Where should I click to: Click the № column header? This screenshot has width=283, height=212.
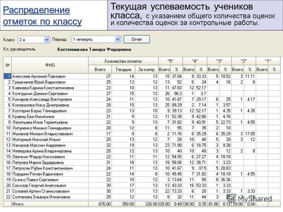coord(7,65)
